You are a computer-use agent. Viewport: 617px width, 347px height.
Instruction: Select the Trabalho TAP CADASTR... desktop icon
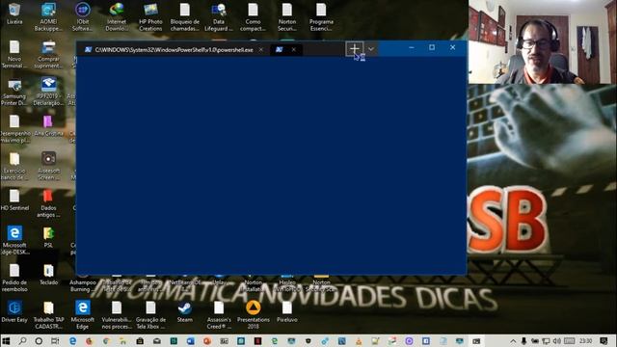tap(48, 315)
